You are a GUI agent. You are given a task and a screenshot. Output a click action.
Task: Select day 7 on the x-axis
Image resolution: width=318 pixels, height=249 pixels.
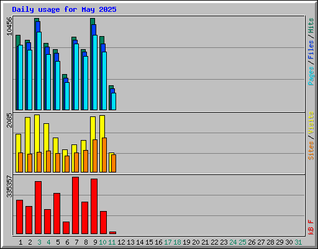[76, 242]
